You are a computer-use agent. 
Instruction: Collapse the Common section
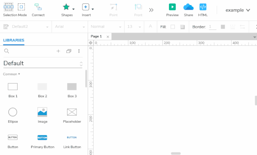click(x=12, y=74)
